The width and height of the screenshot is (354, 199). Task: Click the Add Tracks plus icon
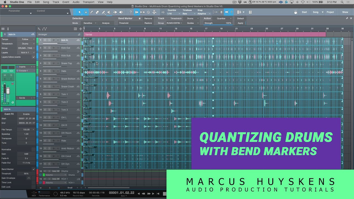tap(81, 29)
